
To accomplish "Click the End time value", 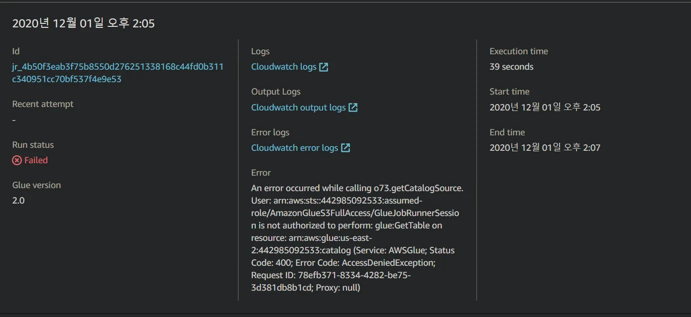I will (545, 148).
